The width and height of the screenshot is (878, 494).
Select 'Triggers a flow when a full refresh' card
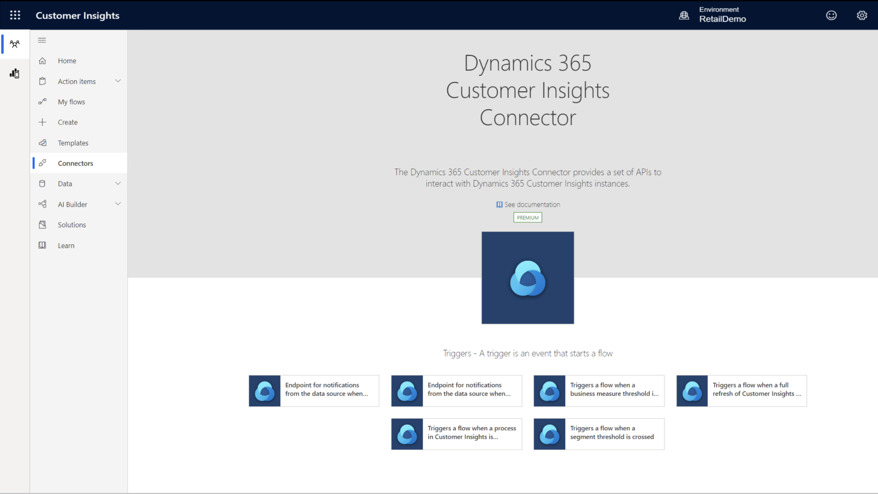(x=741, y=391)
